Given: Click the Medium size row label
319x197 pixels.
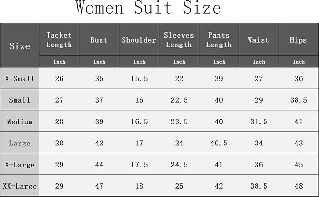Looking at the screenshot, I should (20, 121).
